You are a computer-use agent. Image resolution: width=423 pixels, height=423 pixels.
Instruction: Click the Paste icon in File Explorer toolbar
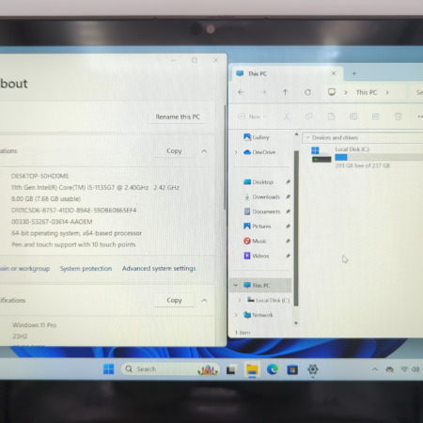331,117
